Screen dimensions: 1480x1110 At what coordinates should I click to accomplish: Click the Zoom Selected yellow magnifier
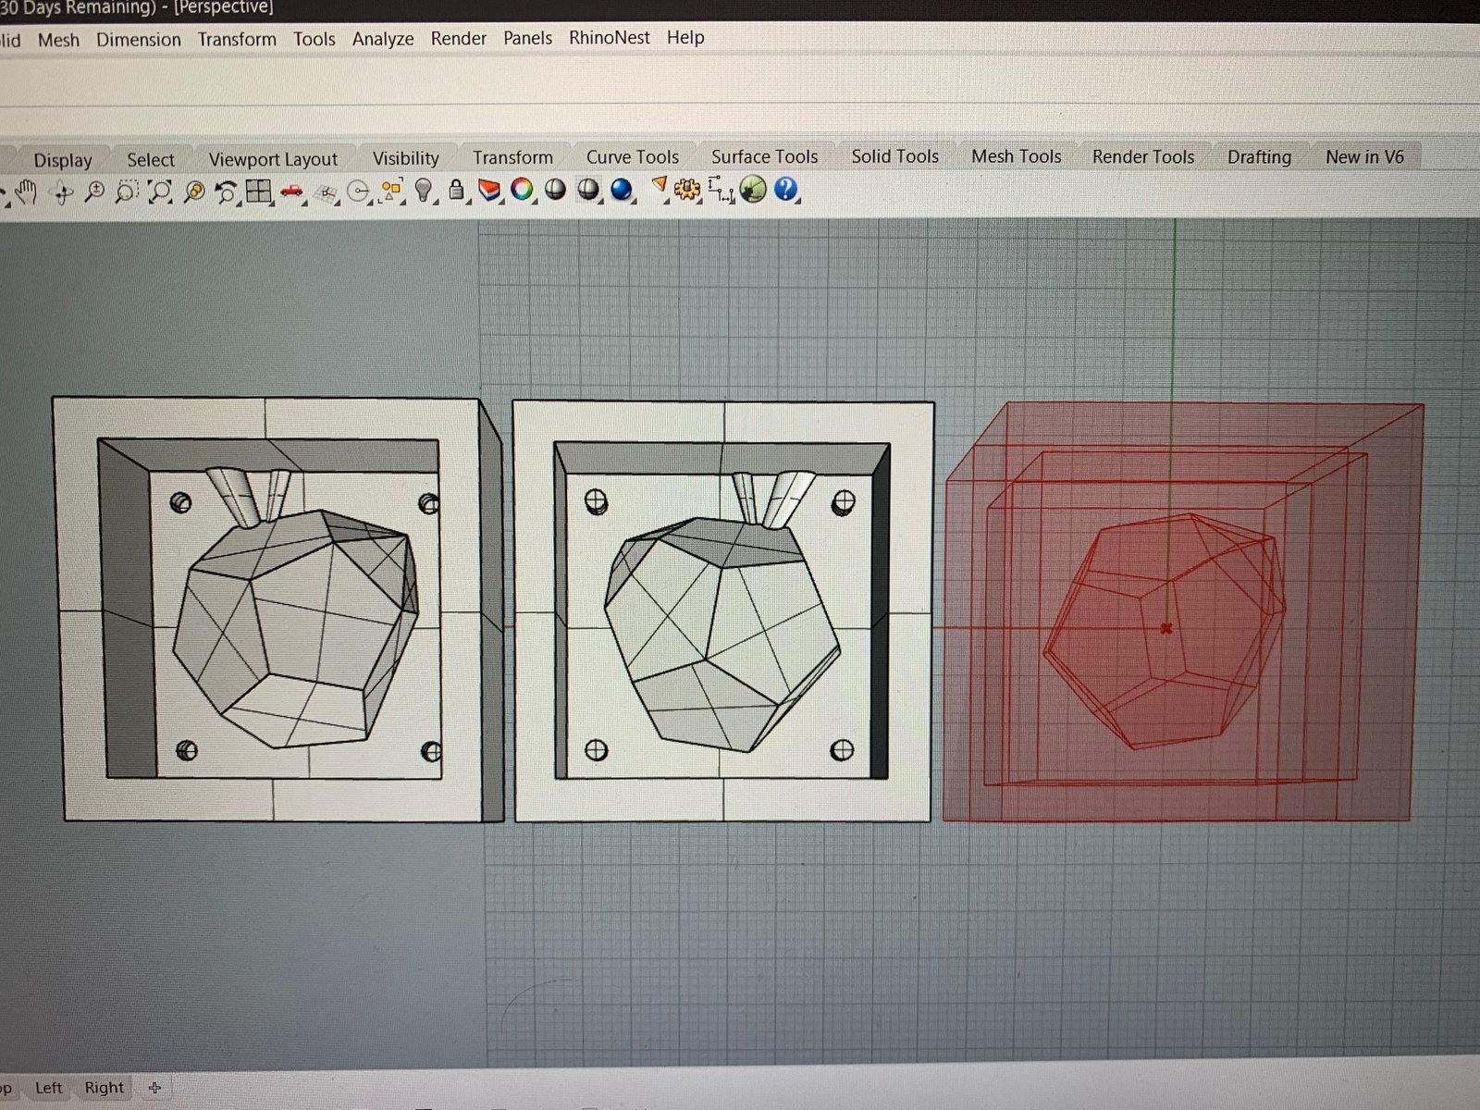(x=193, y=191)
